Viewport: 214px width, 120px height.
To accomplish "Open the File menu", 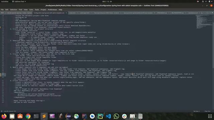I will 2,10.
